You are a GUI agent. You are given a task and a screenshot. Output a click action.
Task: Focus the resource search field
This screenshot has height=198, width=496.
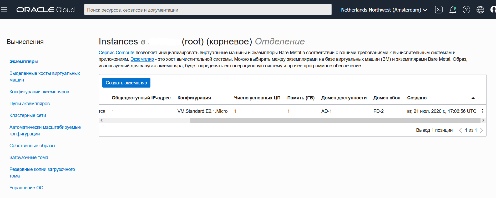(x=208, y=10)
